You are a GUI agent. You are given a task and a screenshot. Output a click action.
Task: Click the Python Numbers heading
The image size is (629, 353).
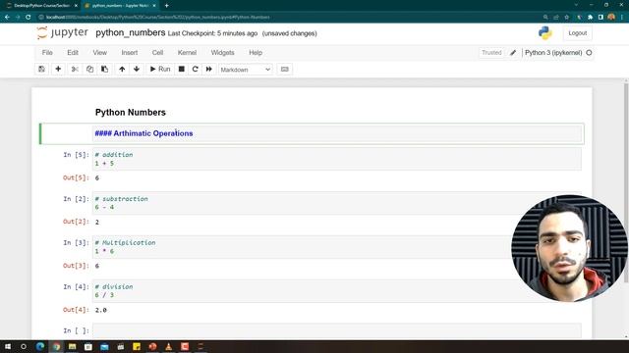(x=131, y=113)
